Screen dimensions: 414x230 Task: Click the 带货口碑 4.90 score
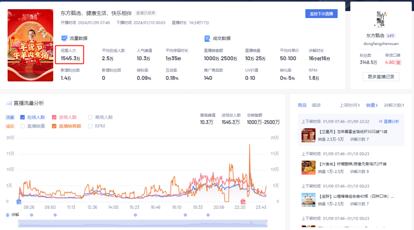390,62
